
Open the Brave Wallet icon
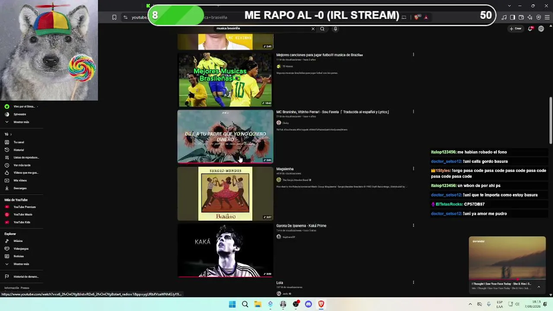click(521, 17)
